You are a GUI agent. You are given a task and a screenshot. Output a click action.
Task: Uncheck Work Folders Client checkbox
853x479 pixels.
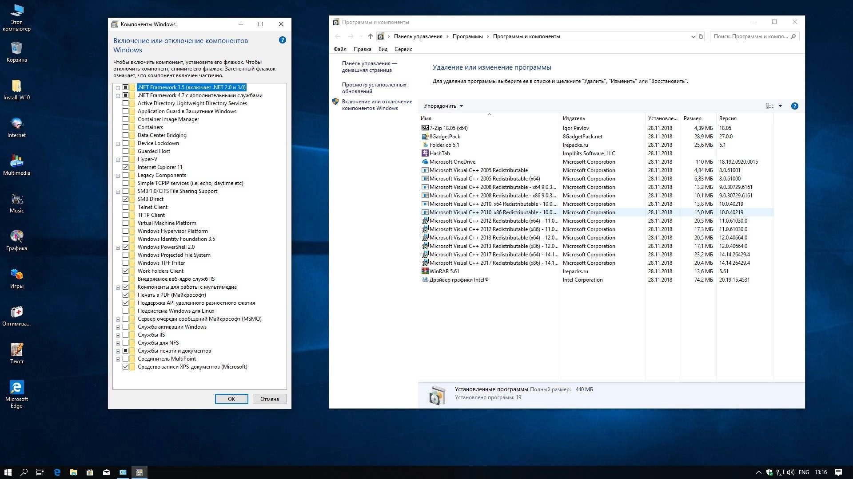(x=125, y=271)
